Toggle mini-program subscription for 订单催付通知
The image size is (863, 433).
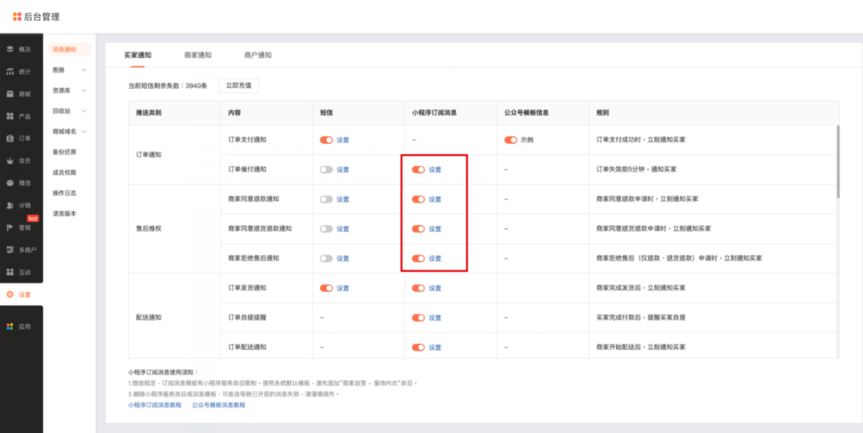[x=418, y=170]
